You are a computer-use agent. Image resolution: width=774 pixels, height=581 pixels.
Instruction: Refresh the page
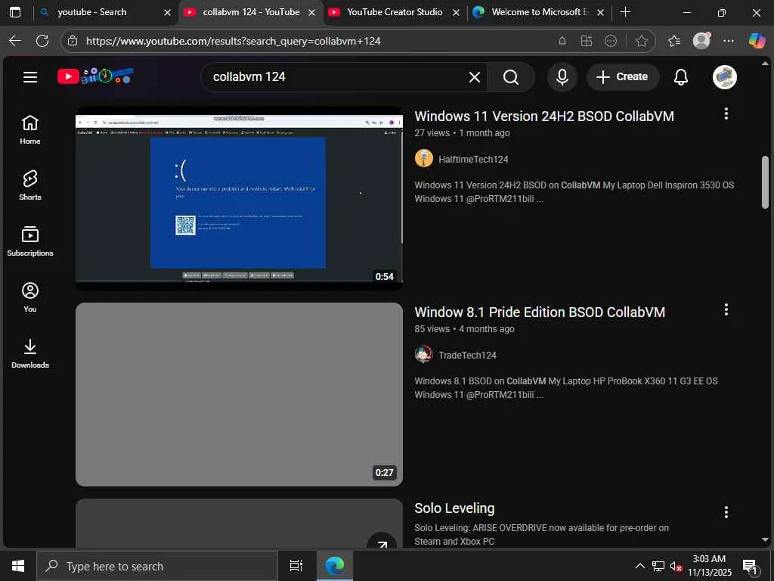42,41
